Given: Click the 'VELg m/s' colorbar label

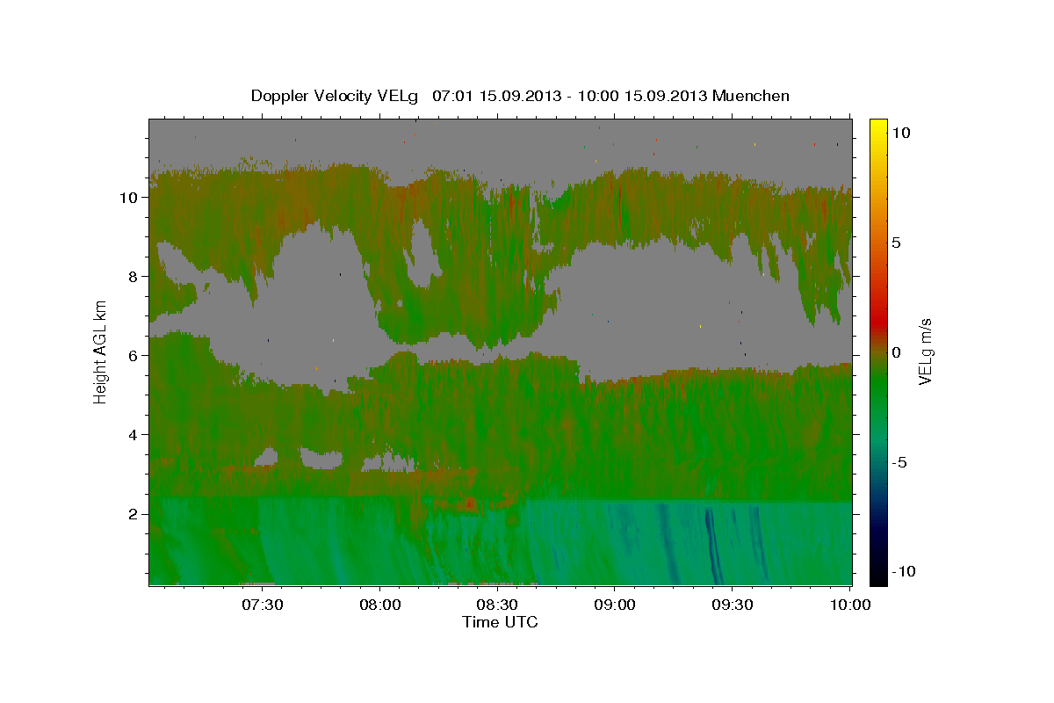Looking at the screenshot, I should click(925, 351).
